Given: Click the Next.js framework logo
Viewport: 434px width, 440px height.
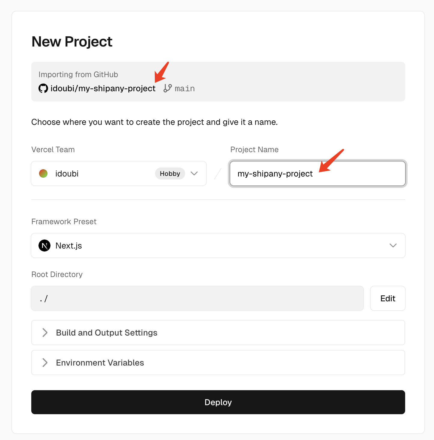Looking at the screenshot, I should point(44,246).
